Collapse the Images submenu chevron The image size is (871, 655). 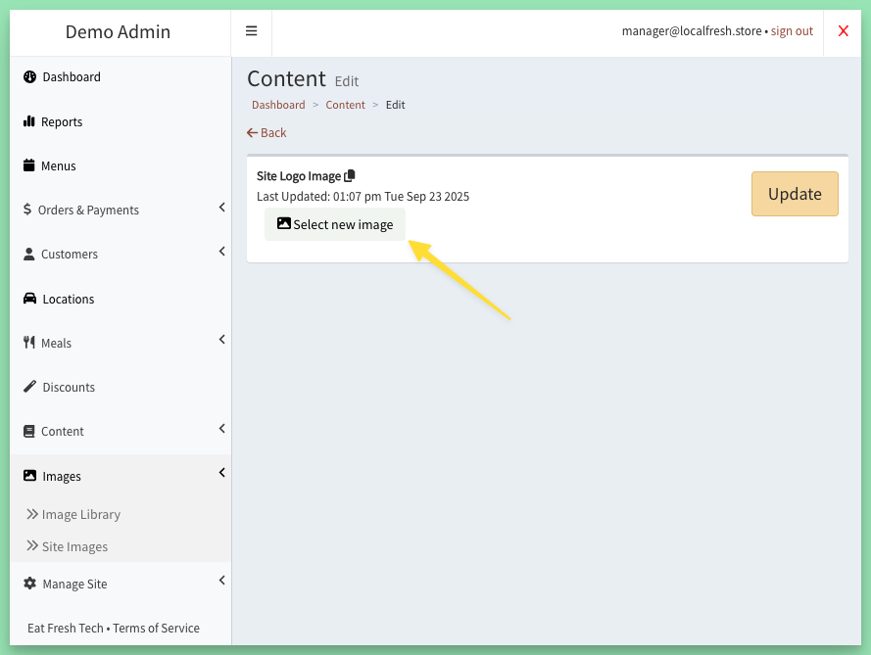[x=222, y=472]
